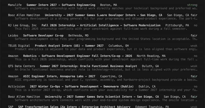
Task: Click the no rating for Activision
Action: tap(196, 87)
